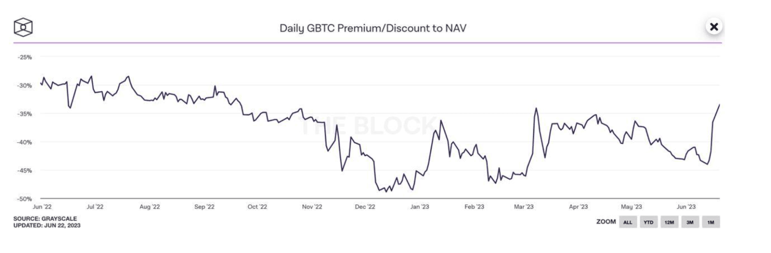Screen dimensions: 771x253
Task: Click the chart title 'Daily GBTC Premium/Discount to NAV'
Action: click(x=373, y=28)
